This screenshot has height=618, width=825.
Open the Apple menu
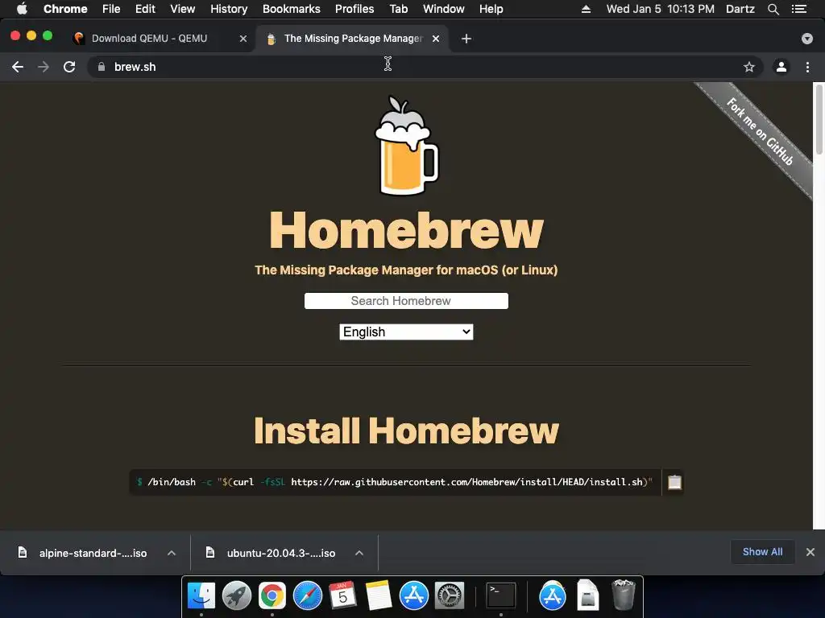pyautogui.click(x=22, y=9)
